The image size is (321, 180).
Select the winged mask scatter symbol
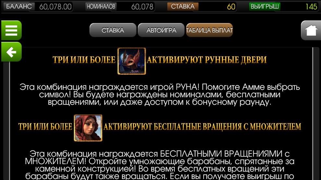pyautogui.click(x=132, y=61)
